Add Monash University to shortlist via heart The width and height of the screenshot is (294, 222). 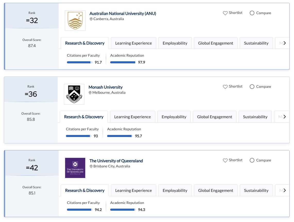225,87
